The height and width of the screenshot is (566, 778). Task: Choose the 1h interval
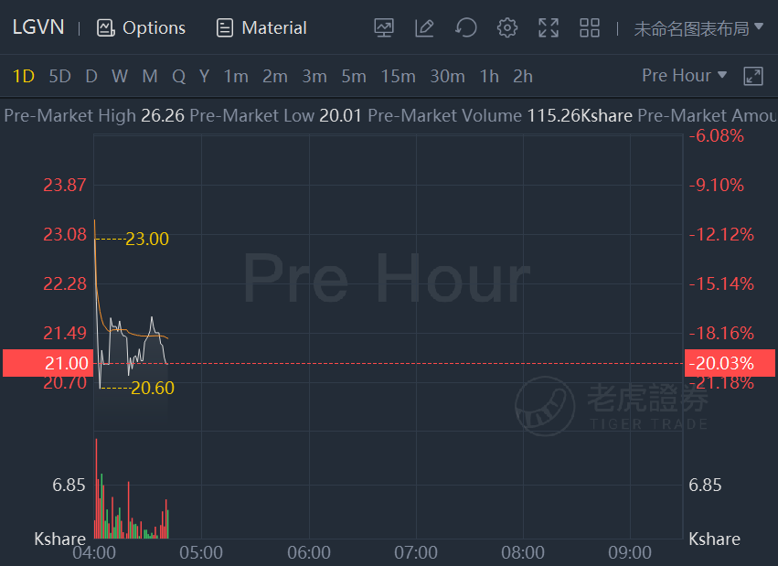(489, 77)
